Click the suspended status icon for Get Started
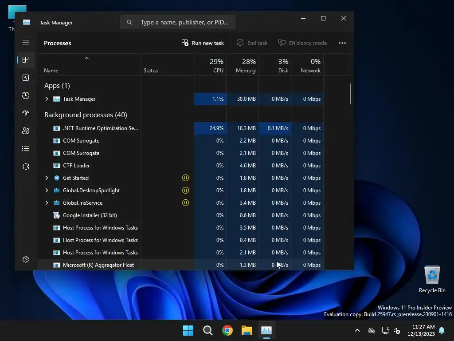The image size is (454, 341). (x=186, y=178)
